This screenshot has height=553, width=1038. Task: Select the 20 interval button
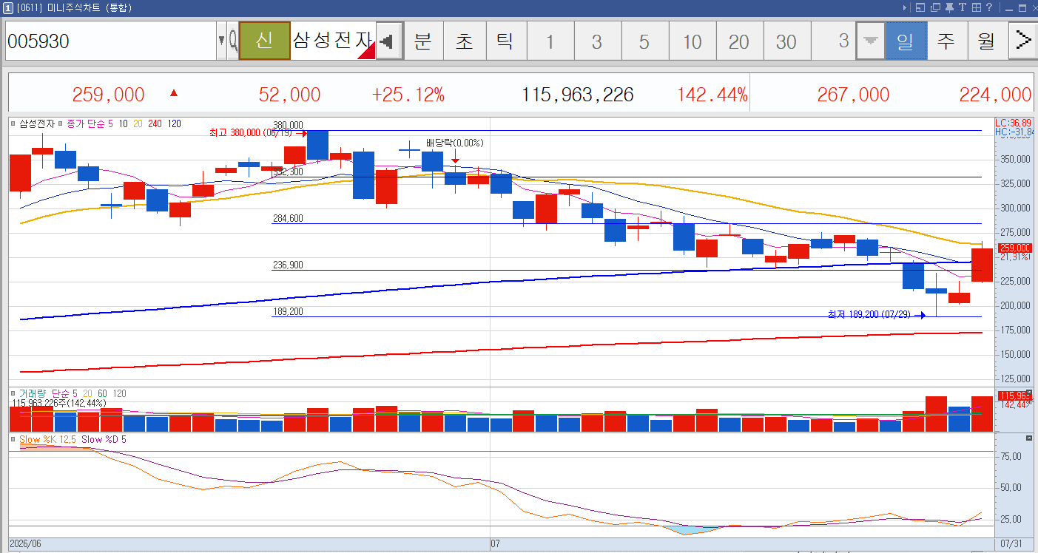click(x=739, y=41)
